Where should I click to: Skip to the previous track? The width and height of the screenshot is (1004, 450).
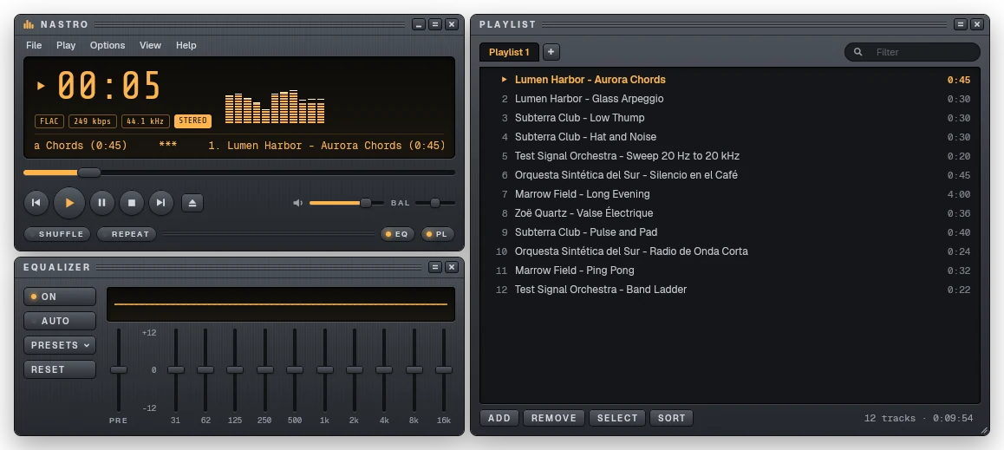[x=36, y=203]
